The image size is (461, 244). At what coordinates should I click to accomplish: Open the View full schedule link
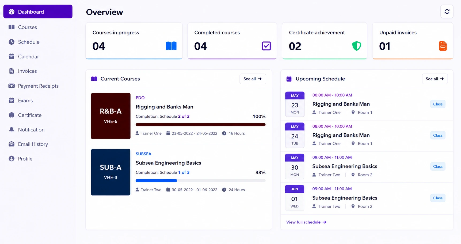point(306,222)
